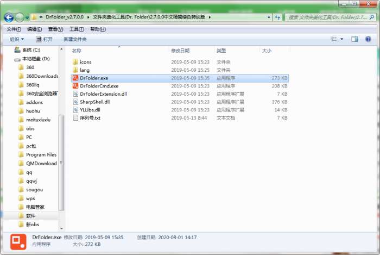Click the 打开 toolbar button

pyautogui.click(x=44, y=39)
